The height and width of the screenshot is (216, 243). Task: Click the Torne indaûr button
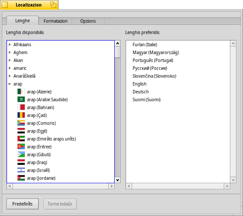[x=60, y=204]
